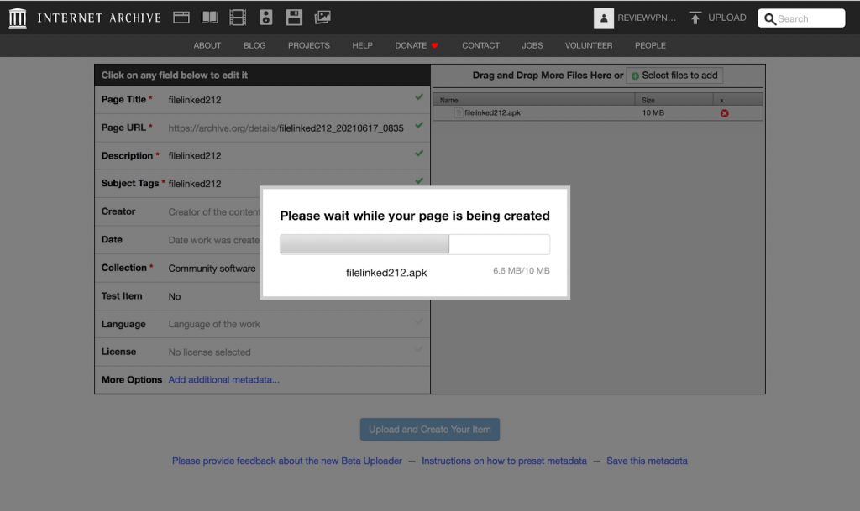This screenshot has width=860, height=511.
Task: Edit the Page Title field value
Action: [x=195, y=100]
